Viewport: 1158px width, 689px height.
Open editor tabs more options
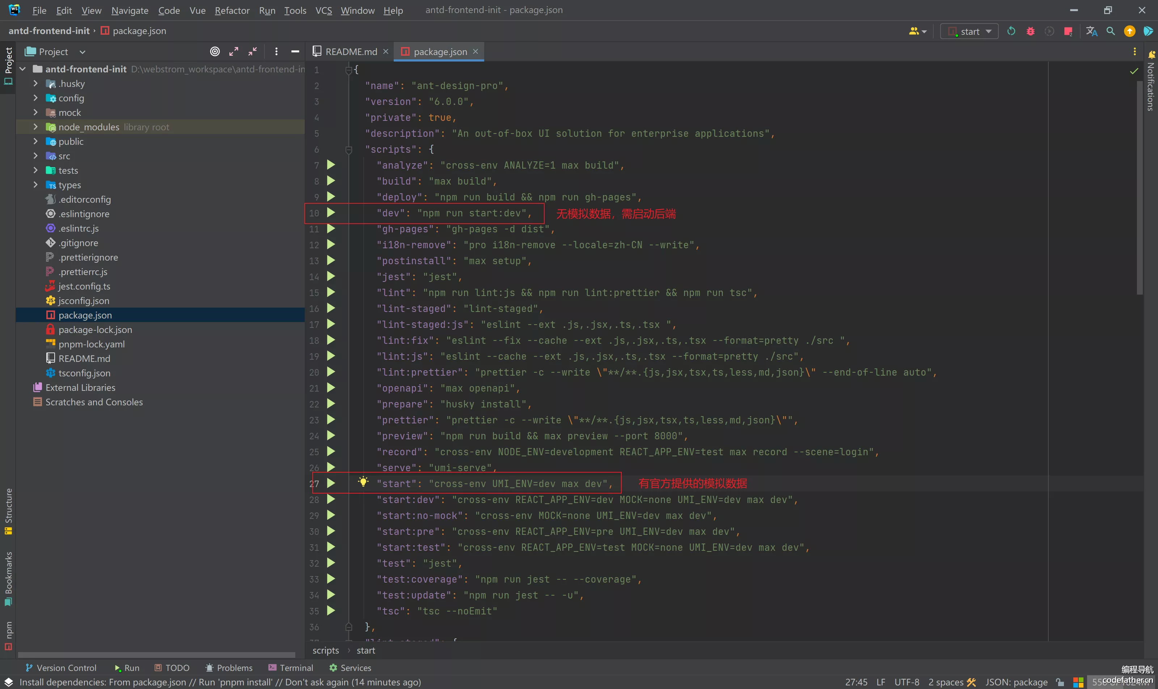1134,51
